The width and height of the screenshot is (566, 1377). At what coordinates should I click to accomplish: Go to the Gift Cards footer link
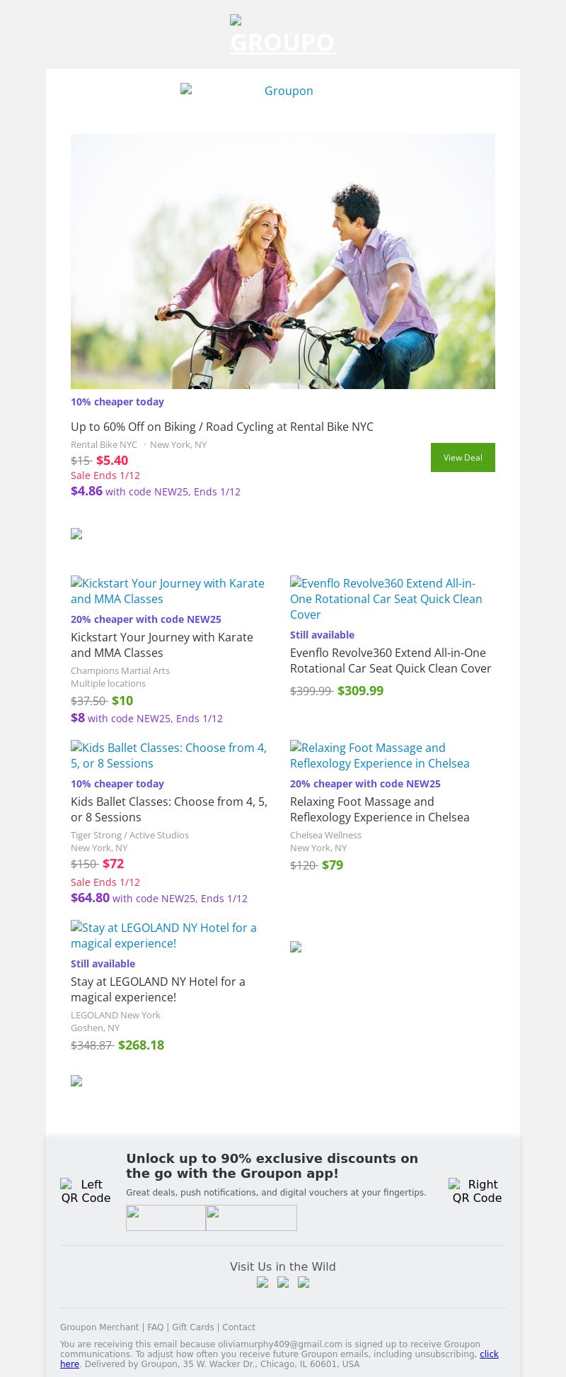(193, 1327)
